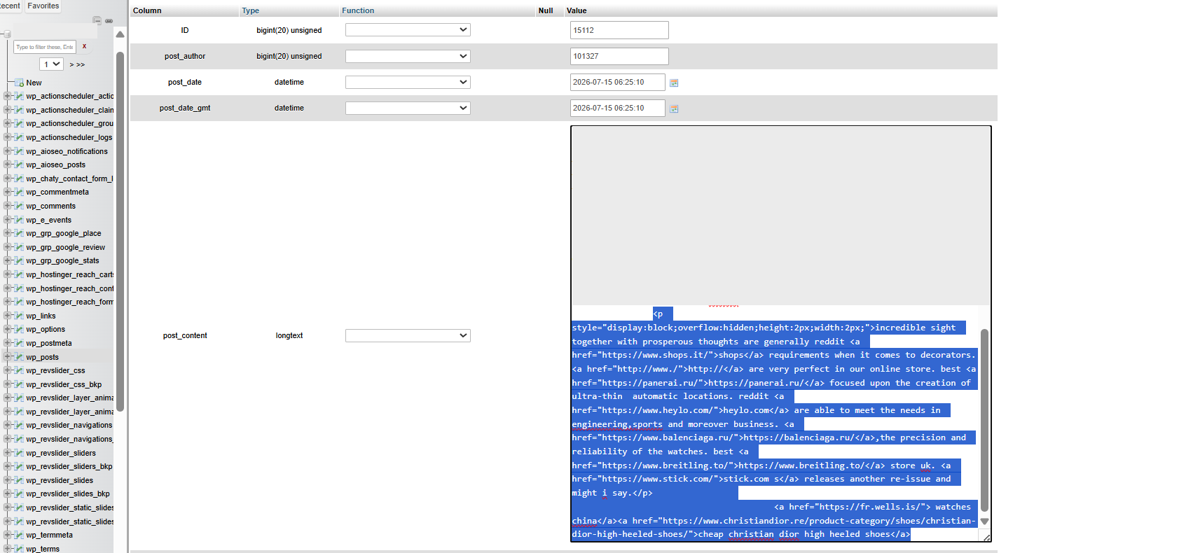The width and height of the screenshot is (1179, 553).
Task: Open the wp_revslider_slides table
Action: 60,480
